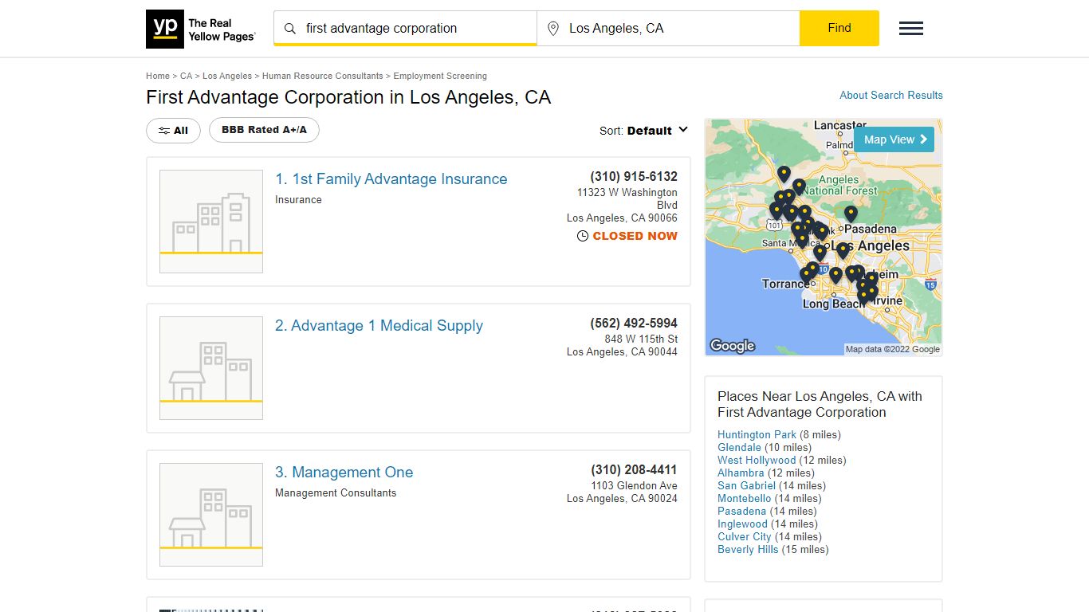Open Alhambra nearby link
1089x612 pixels.
(x=741, y=473)
